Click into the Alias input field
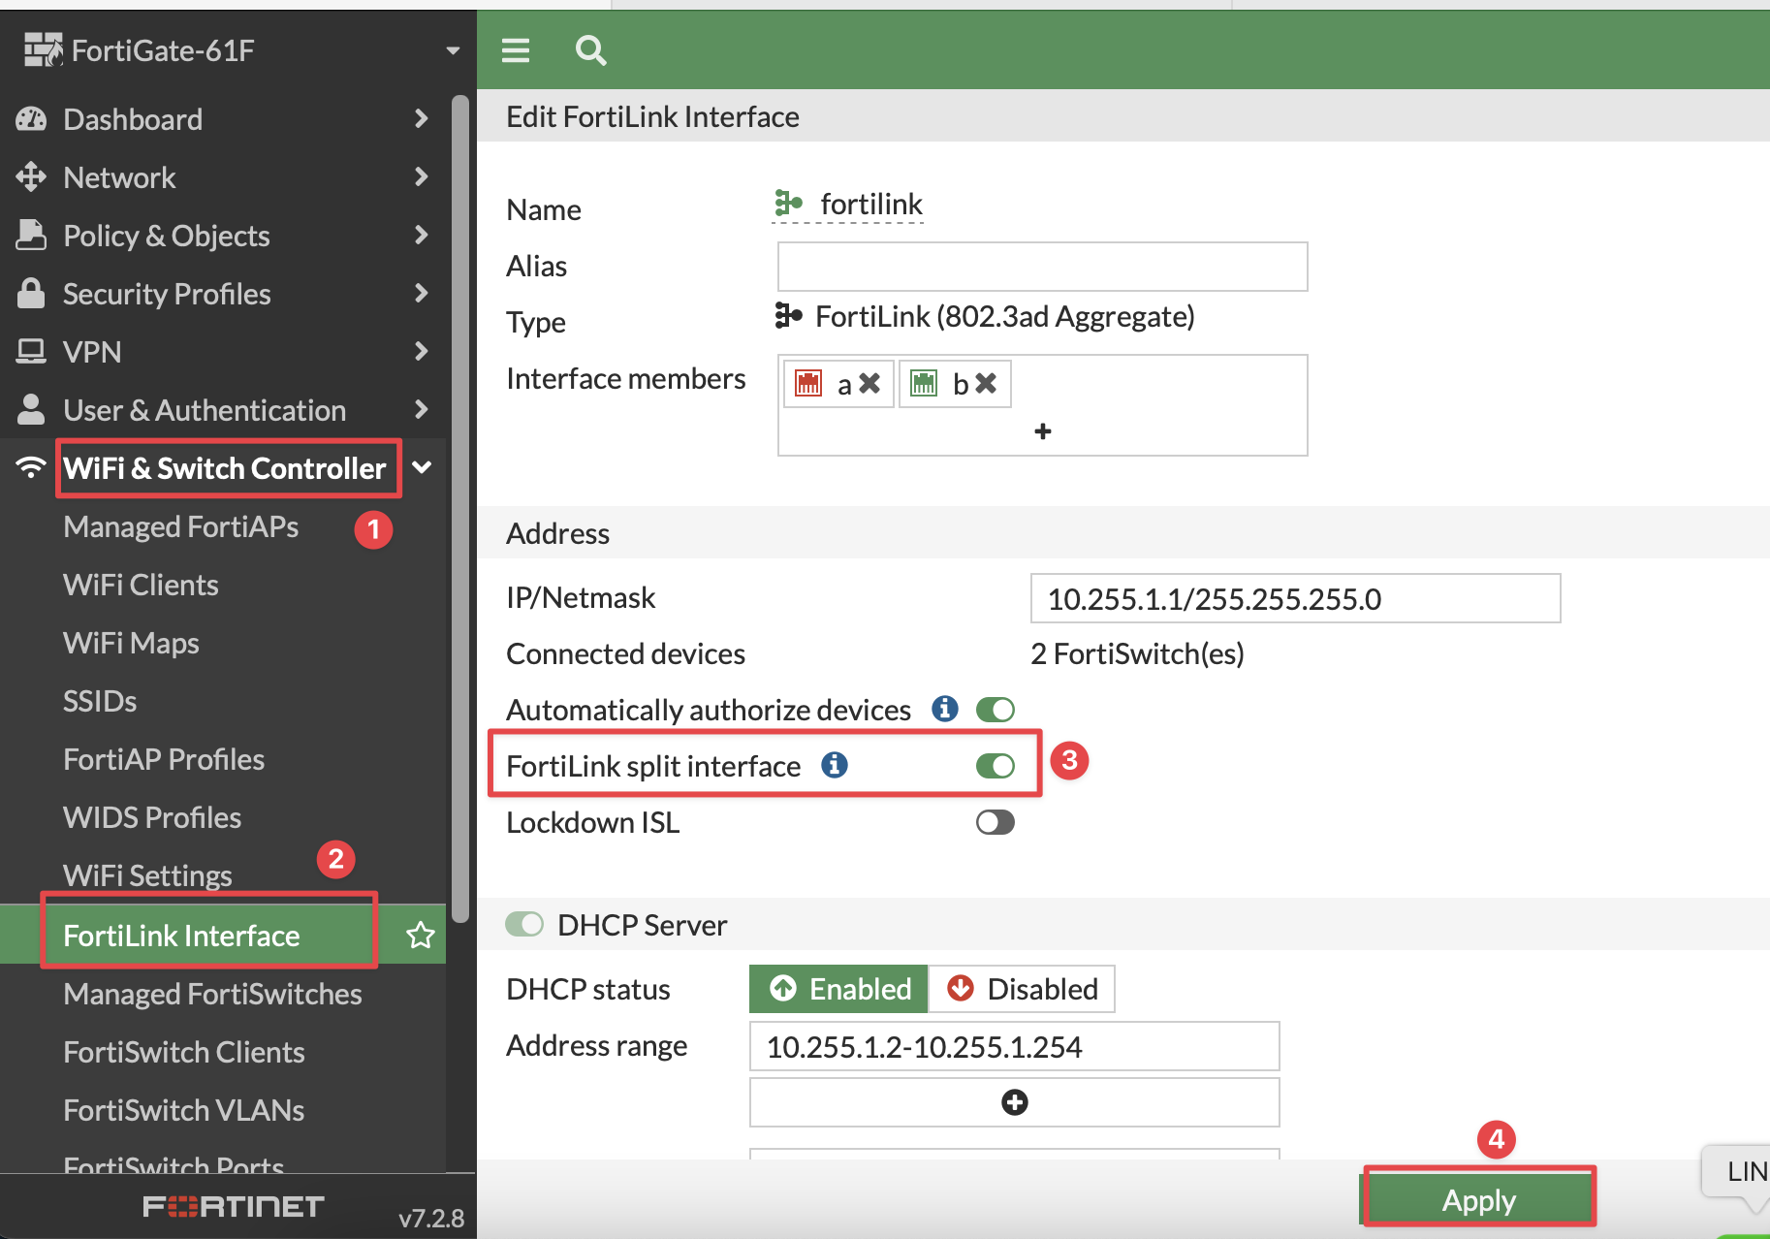 pyautogui.click(x=1043, y=267)
